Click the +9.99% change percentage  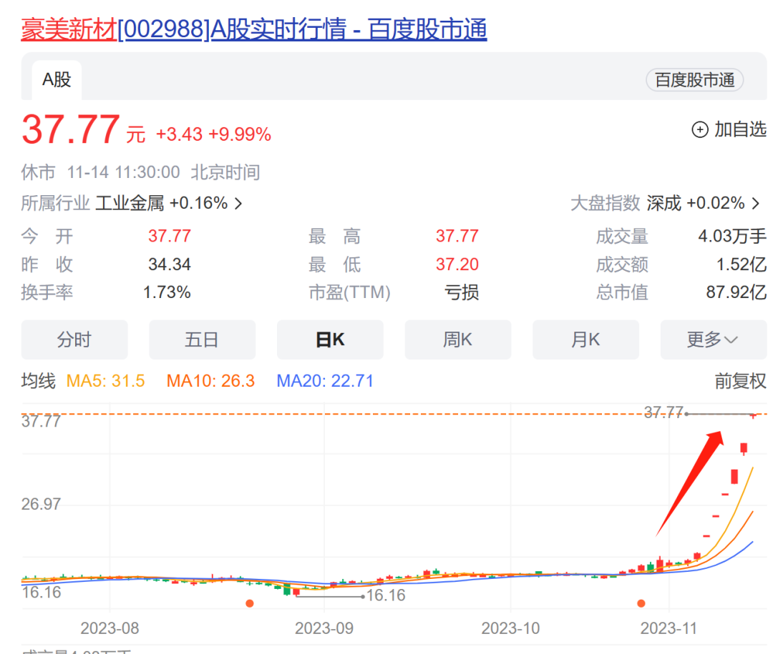(240, 134)
